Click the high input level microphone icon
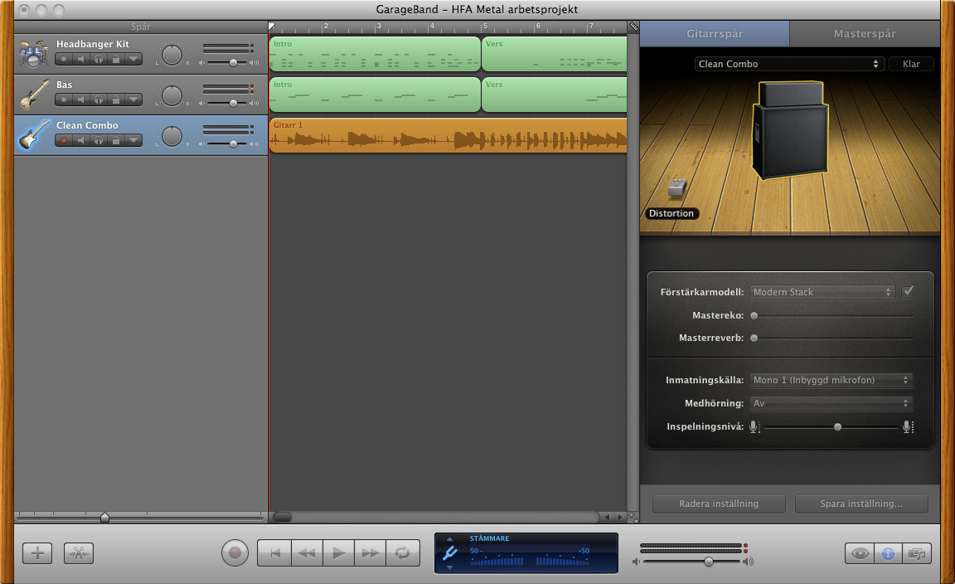 (x=908, y=426)
